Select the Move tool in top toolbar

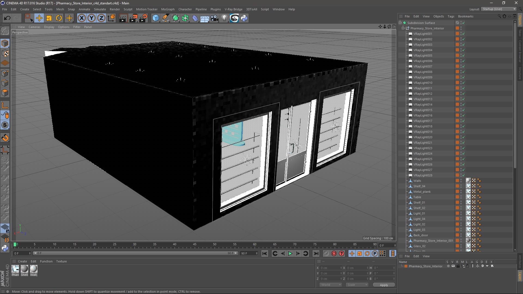tap(39, 18)
